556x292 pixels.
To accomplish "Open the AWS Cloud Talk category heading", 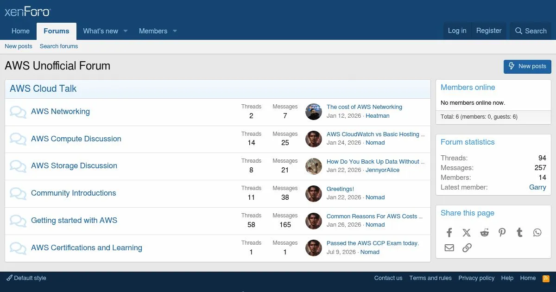I will (43, 89).
